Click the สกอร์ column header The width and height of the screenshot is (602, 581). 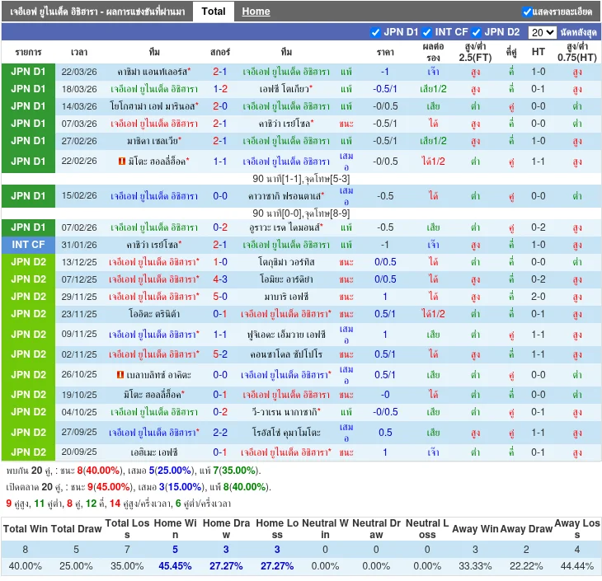coord(220,52)
